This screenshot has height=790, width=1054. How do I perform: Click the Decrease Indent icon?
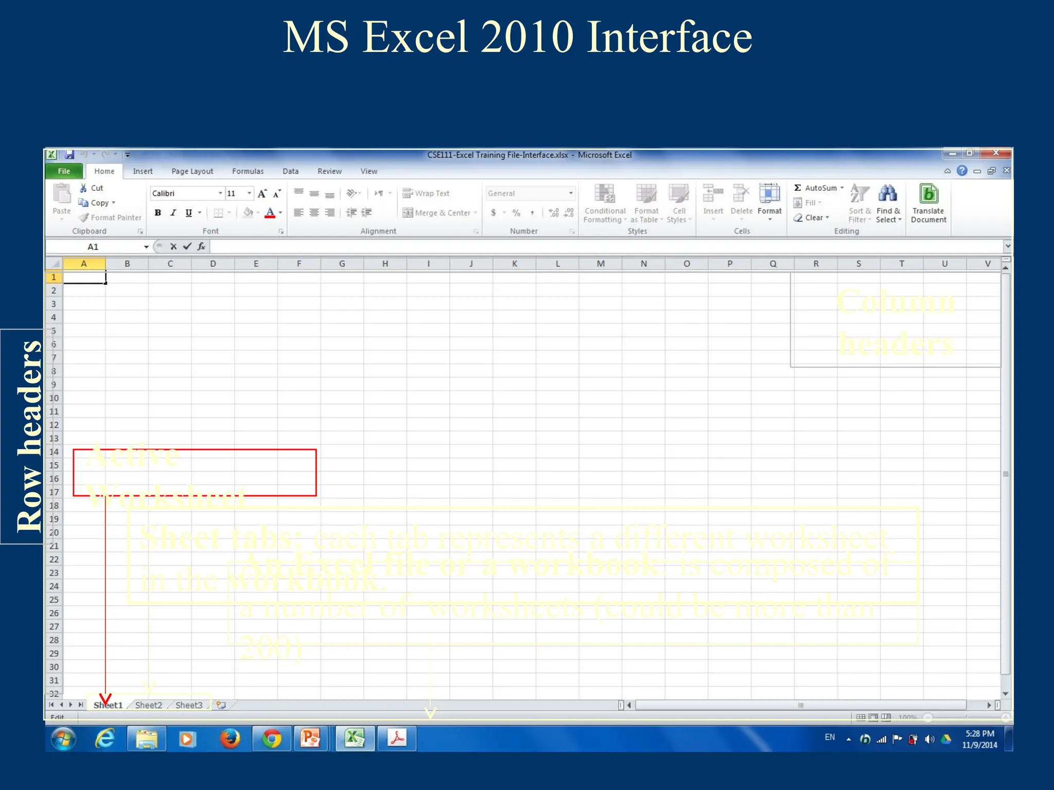click(x=352, y=213)
